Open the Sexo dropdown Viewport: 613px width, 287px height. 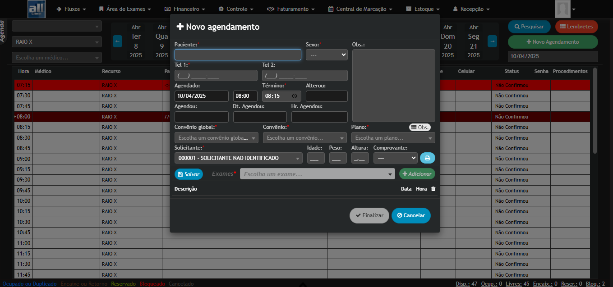(327, 55)
